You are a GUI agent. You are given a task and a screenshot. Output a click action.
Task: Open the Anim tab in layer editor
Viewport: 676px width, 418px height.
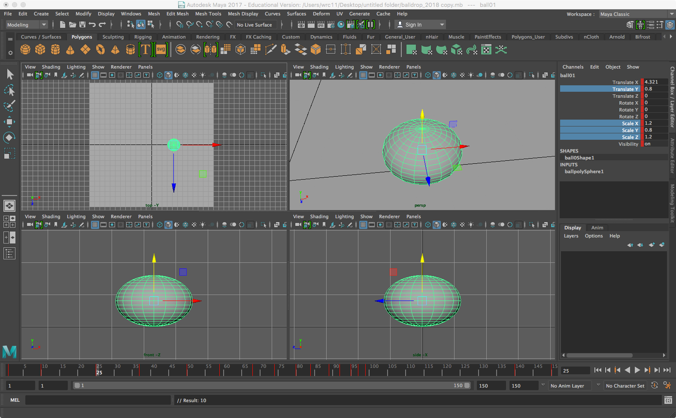click(x=597, y=228)
